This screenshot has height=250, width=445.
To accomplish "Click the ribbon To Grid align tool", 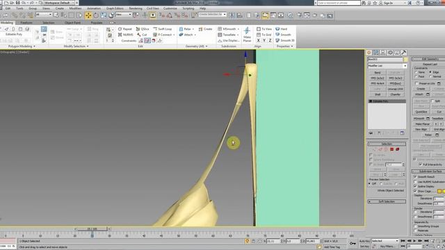I will tap(264, 35).
